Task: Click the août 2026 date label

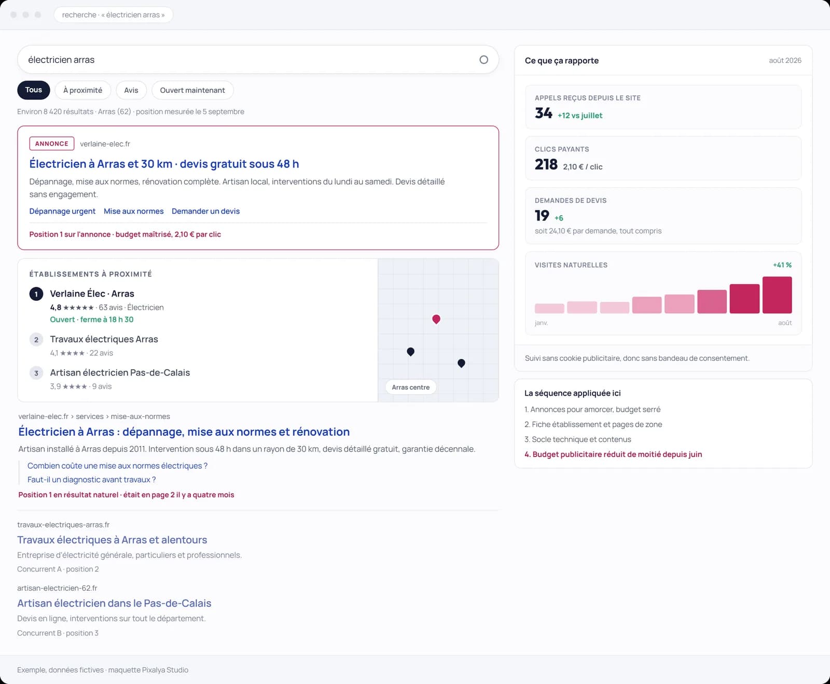Action: [x=785, y=61]
